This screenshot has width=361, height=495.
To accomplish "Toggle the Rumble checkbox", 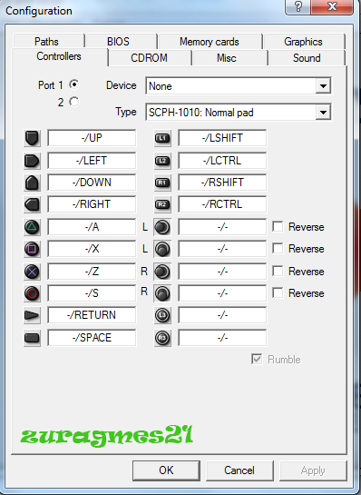I will [257, 359].
